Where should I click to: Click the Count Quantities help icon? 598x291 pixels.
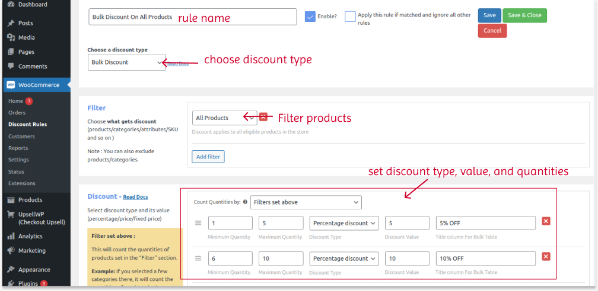245,202
